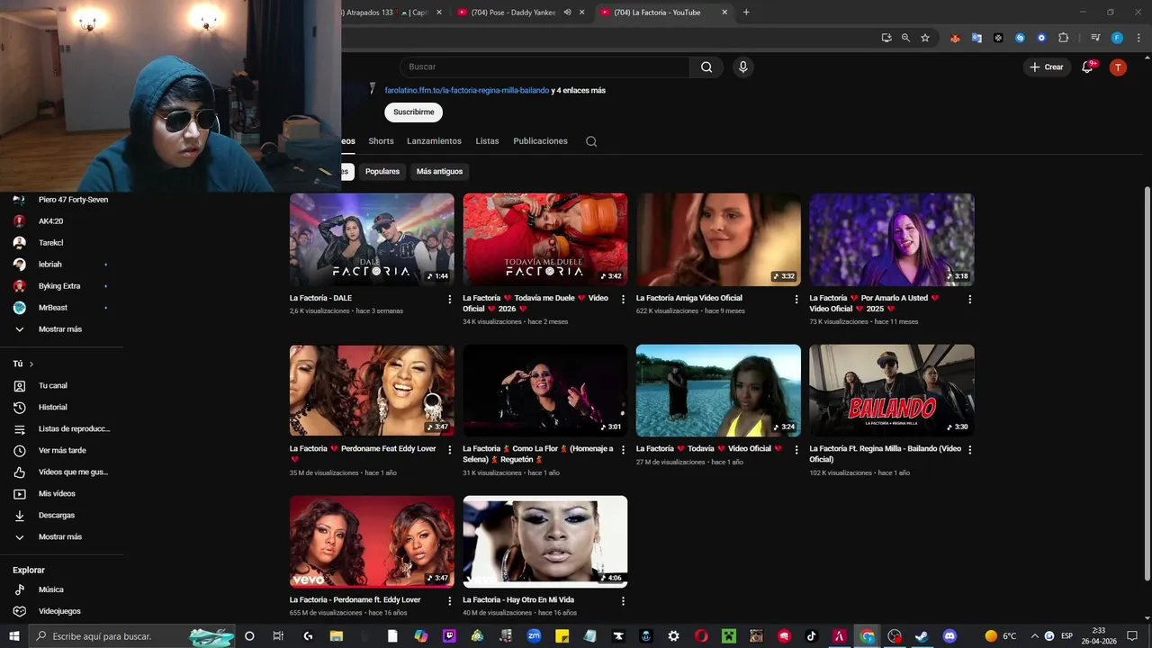Image resolution: width=1152 pixels, height=648 pixels.
Task: Open more options for Bailando video
Action: pos(969,449)
